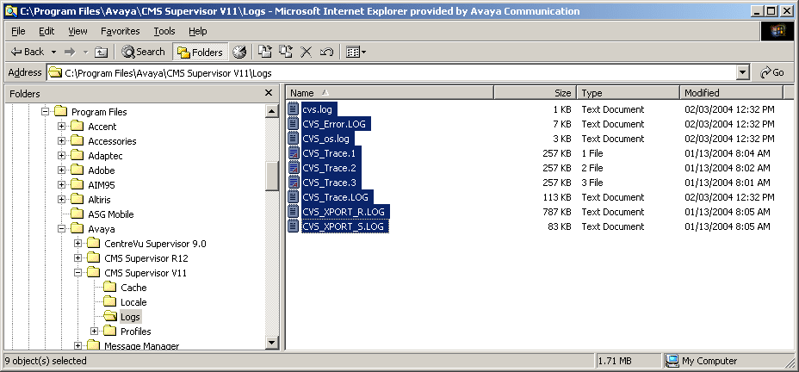Click the cvs.log document icon
Screen dimensions: 799x372
pyautogui.click(x=293, y=109)
